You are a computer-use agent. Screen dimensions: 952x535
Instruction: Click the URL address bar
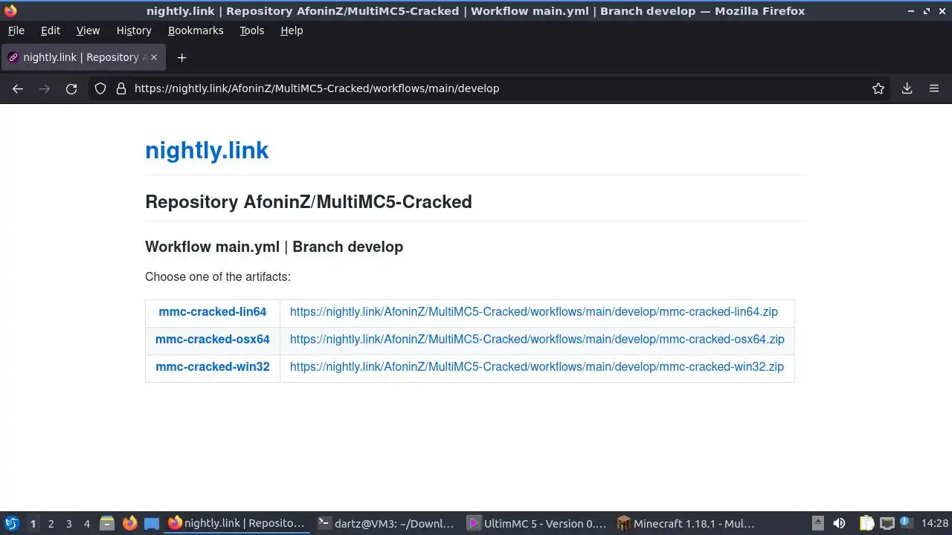[x=491, y=88]
